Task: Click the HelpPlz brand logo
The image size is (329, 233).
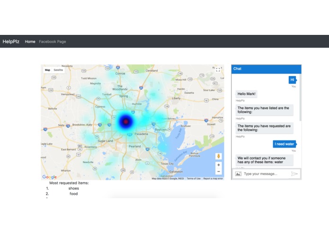Action: (11, 42)
